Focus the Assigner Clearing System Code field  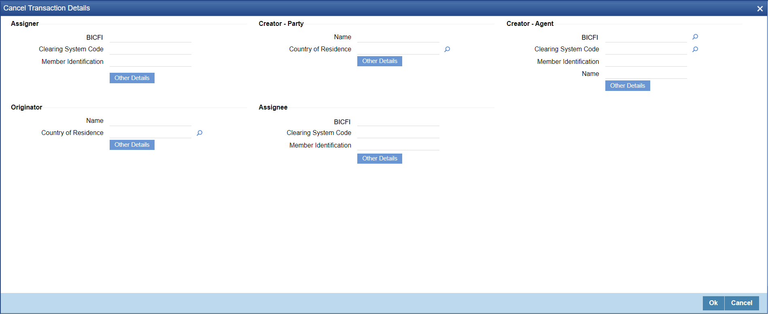pos(151,49)
